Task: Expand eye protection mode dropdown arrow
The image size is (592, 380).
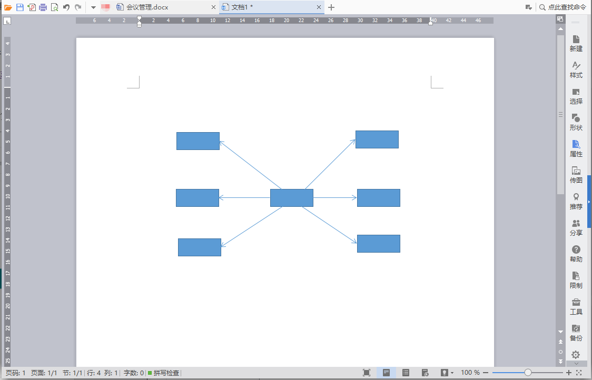Action: 452,373
